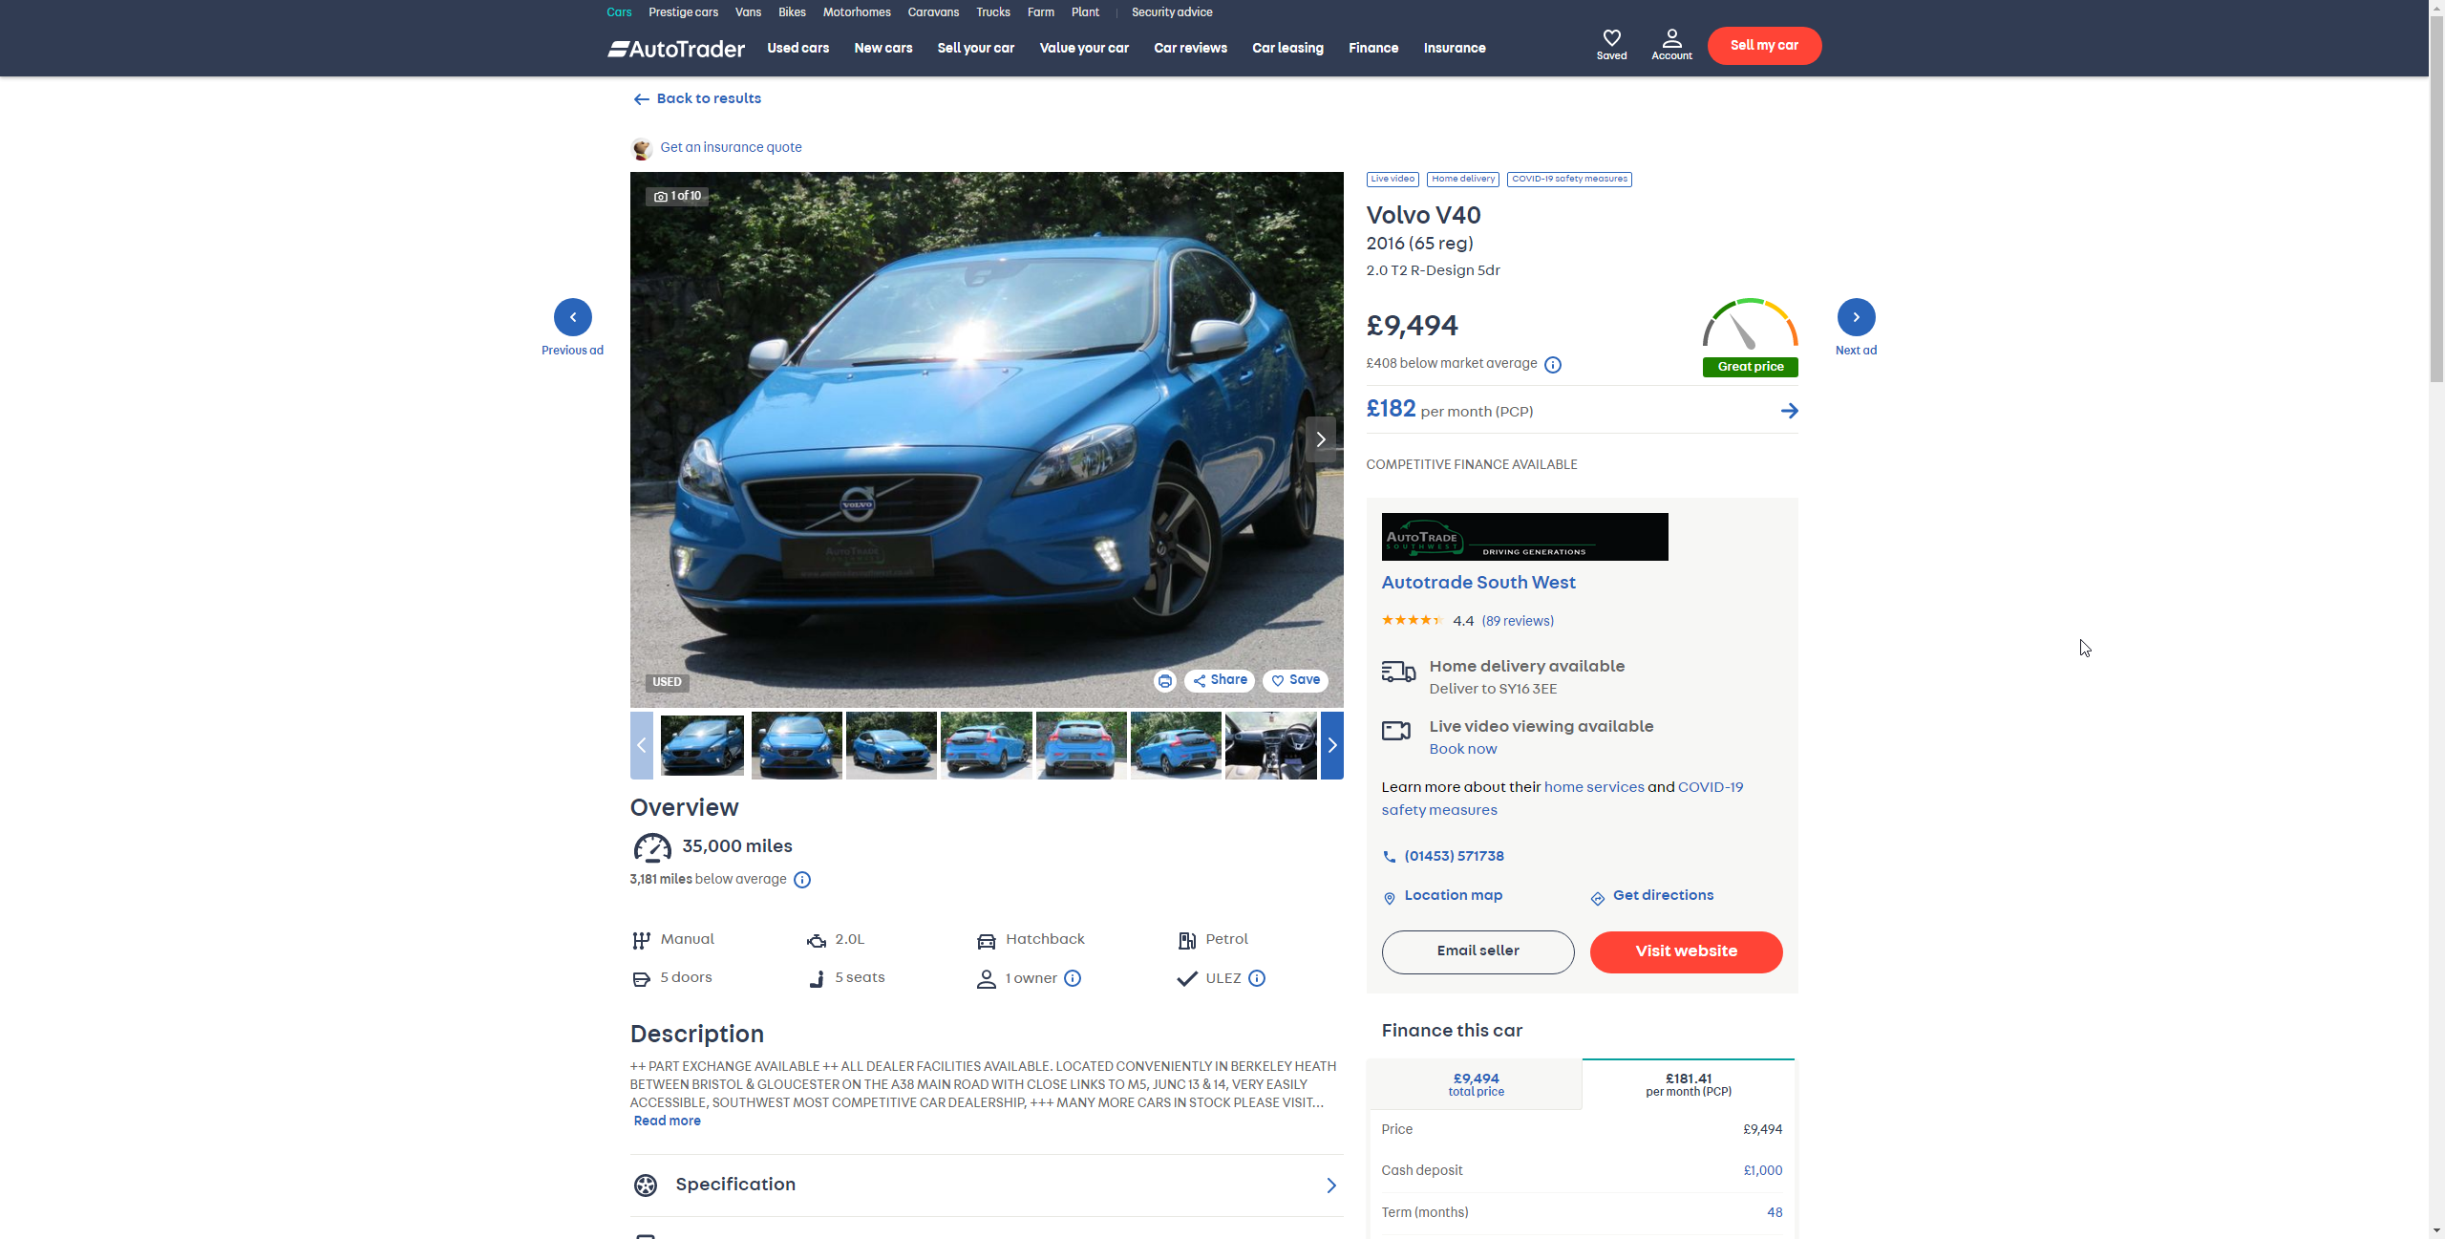Edit Term months value 48
The image size is (2445, 1239).
(x=1774, y=1213)
